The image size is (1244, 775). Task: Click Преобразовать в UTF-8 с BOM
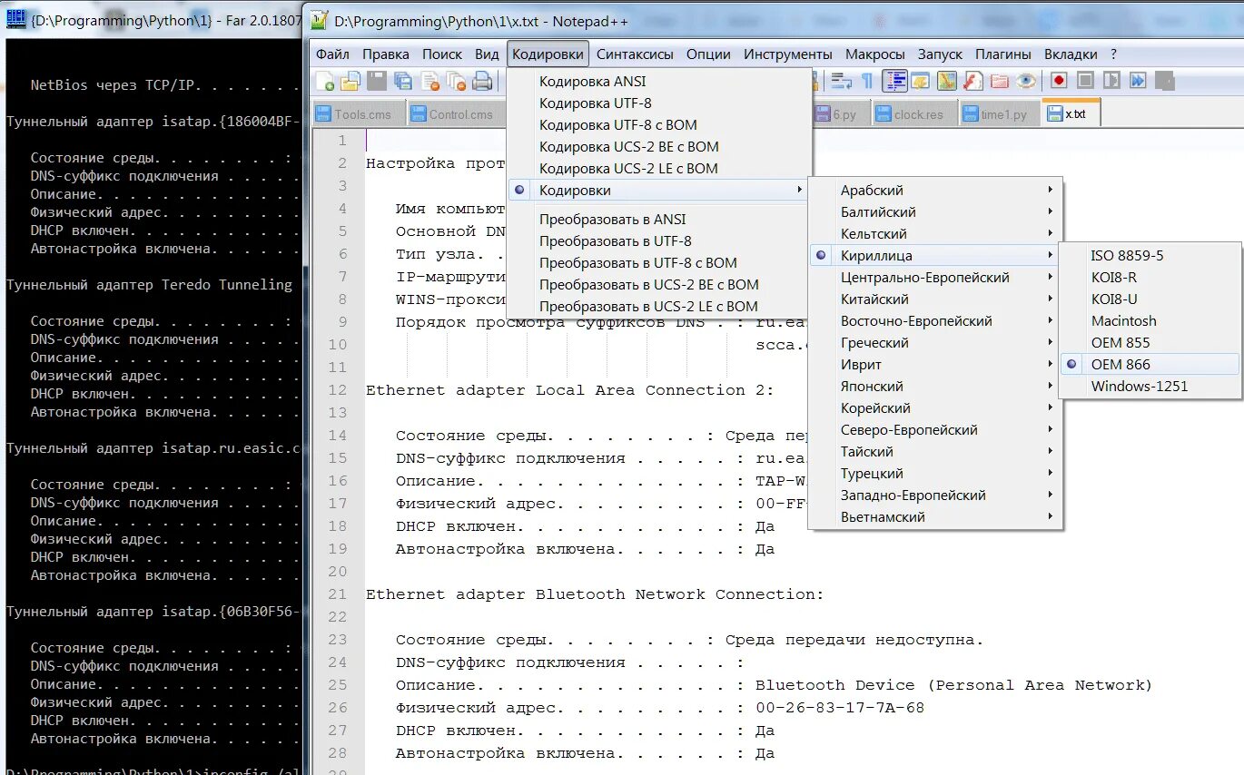pyautogui.click(x=658, y=262)
